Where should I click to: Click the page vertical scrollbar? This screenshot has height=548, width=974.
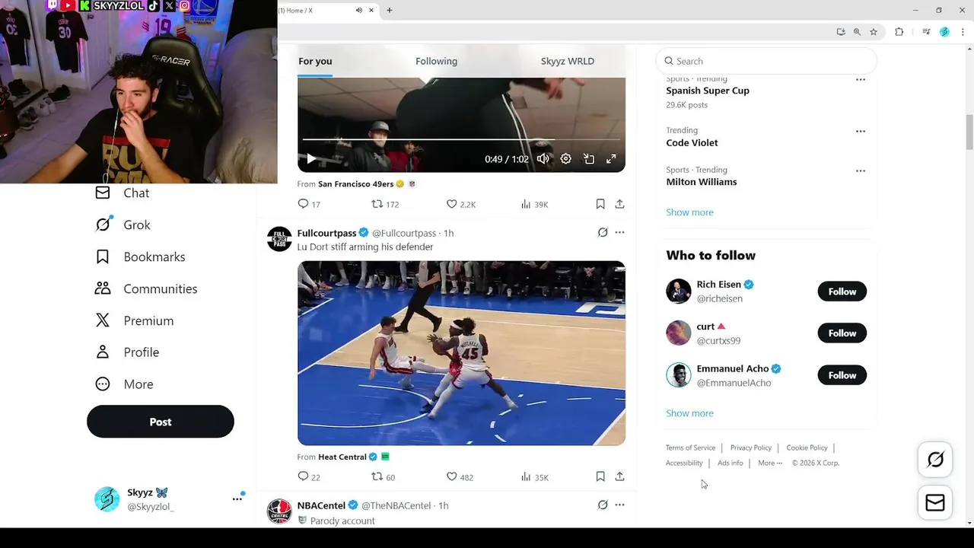click(x=969, y=133)
